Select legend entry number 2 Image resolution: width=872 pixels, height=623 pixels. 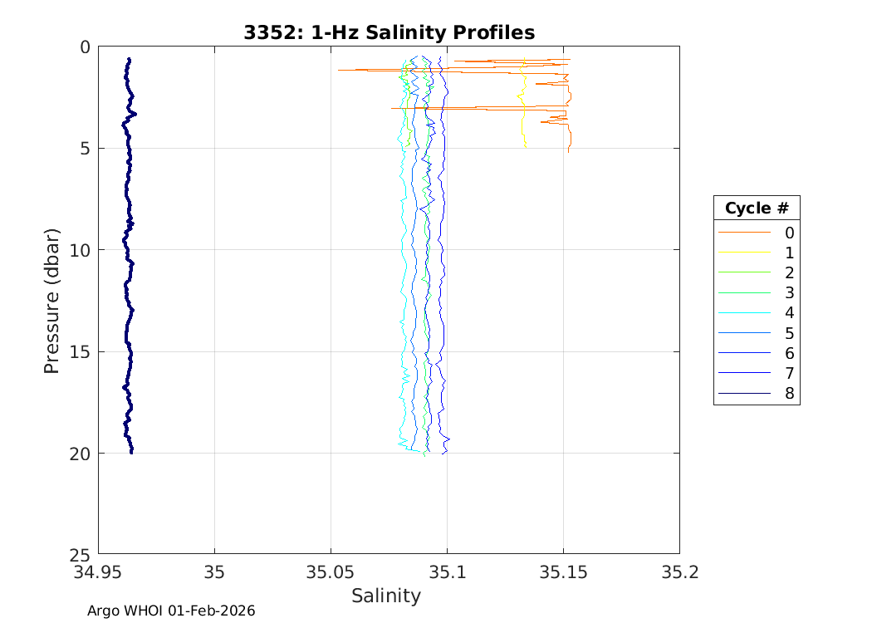coord(789,272)
